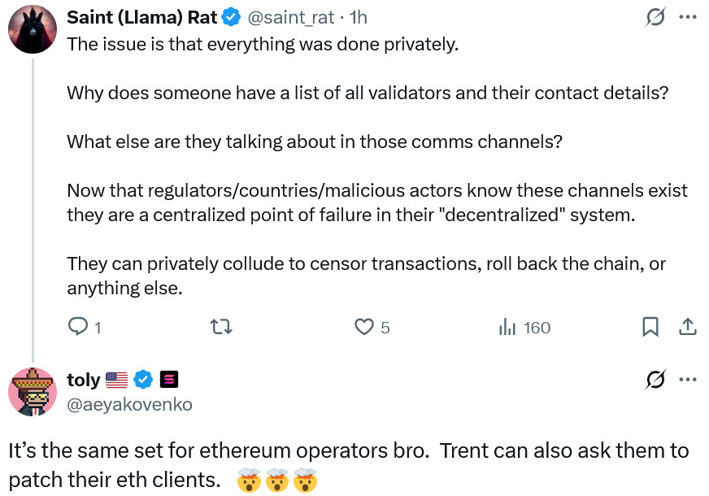
Task: Reply to Saint Rat's tweet
Action: click(78, 327)
